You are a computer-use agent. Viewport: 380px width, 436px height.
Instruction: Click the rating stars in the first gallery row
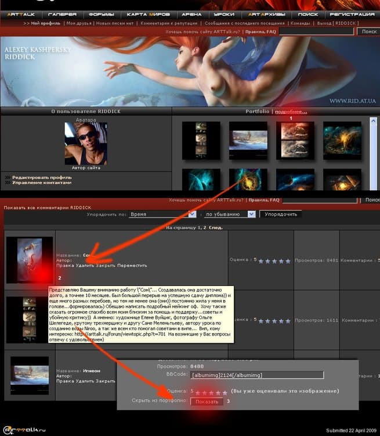coord(274,261)
